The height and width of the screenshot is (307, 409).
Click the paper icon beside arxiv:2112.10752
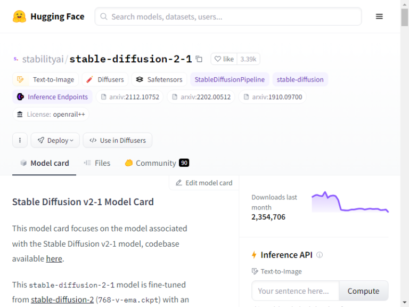tap(103, 97)
